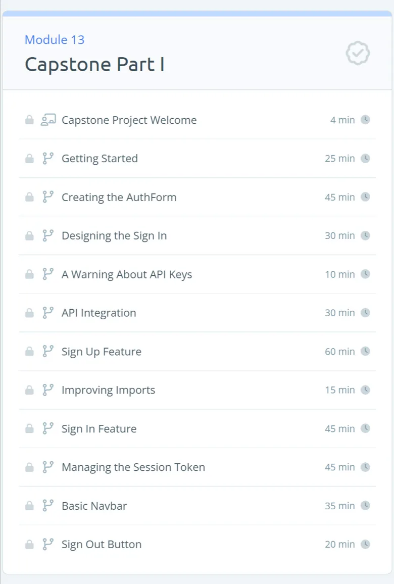
Task: Click the presentation icon for Capstone Project Welcome
Action: (x=48, y=120)
